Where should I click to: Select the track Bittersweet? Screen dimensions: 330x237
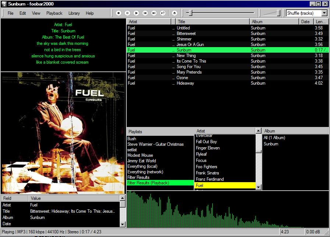tap(228, 33)
